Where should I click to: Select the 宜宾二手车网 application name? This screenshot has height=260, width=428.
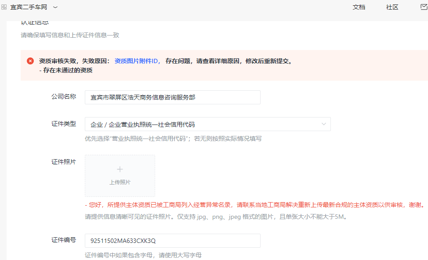[x=29, y=7]
